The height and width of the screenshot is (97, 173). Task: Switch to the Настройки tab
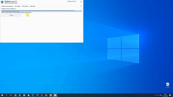point(18,6)
